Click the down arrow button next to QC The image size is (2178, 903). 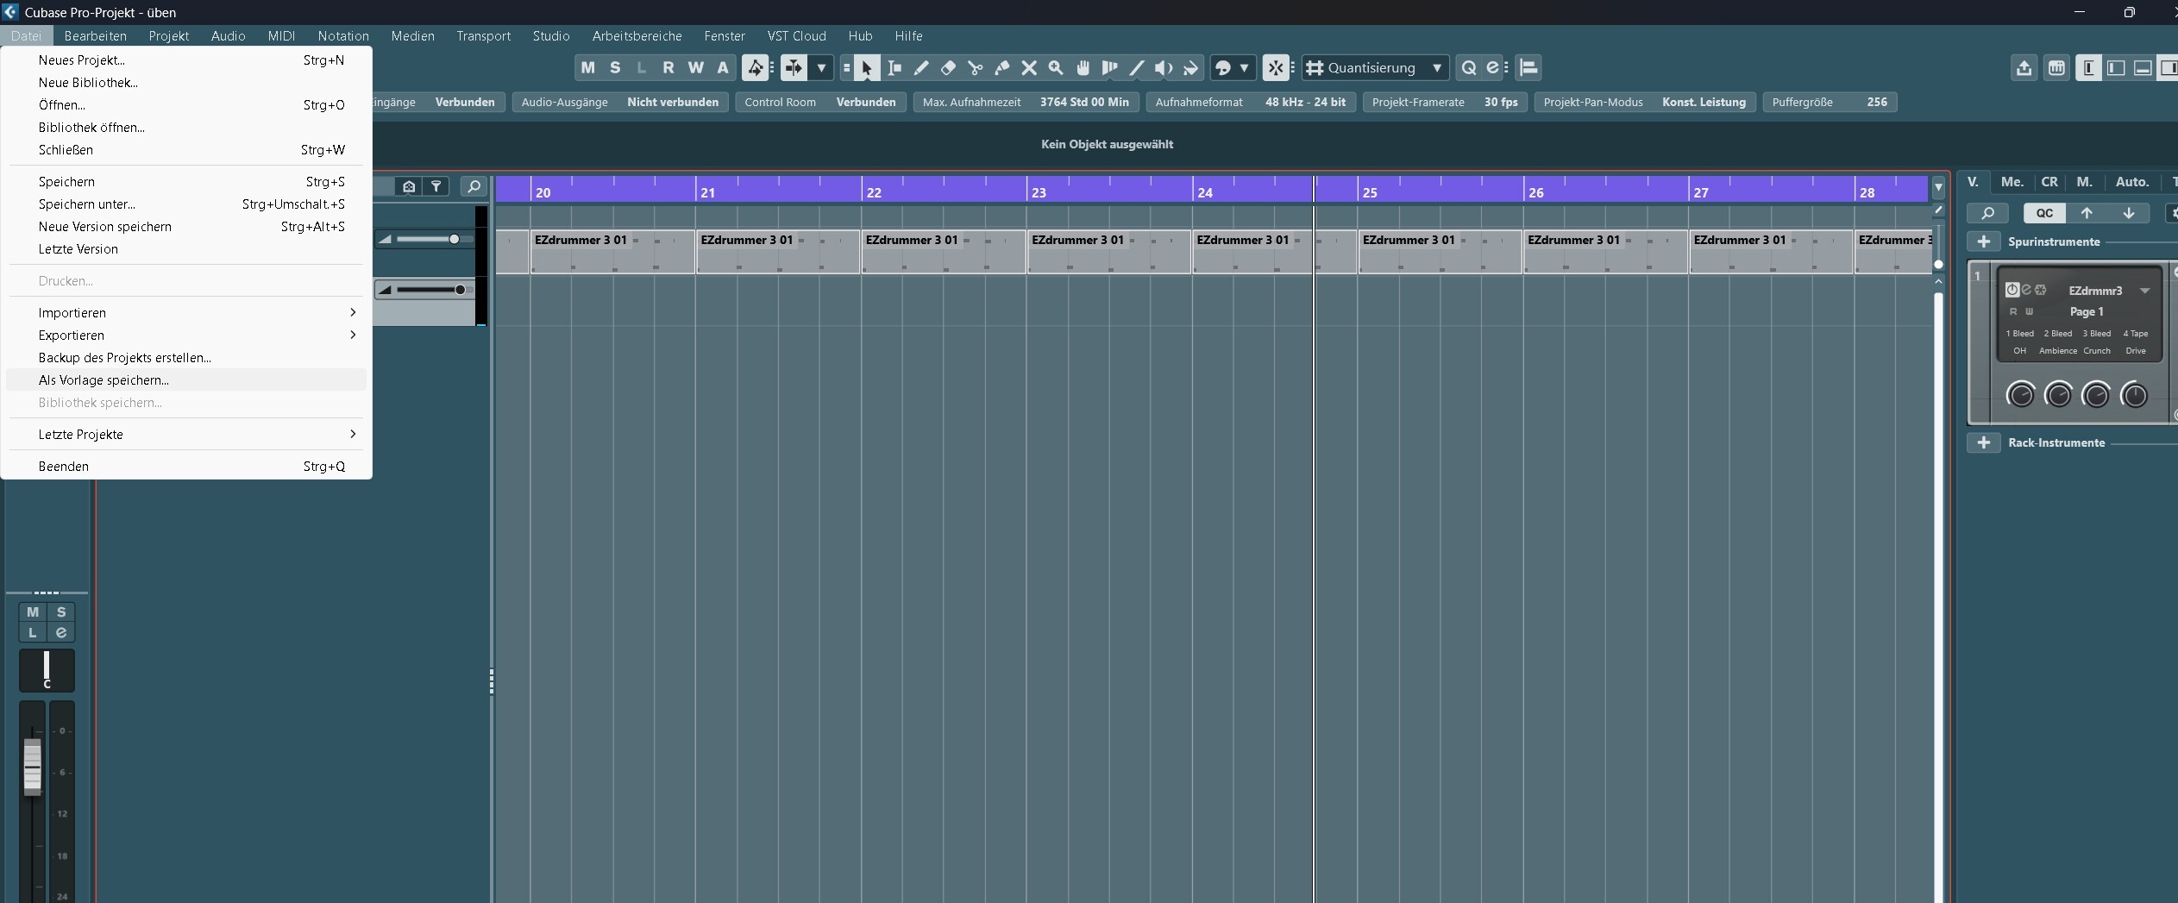(2129, 213)
